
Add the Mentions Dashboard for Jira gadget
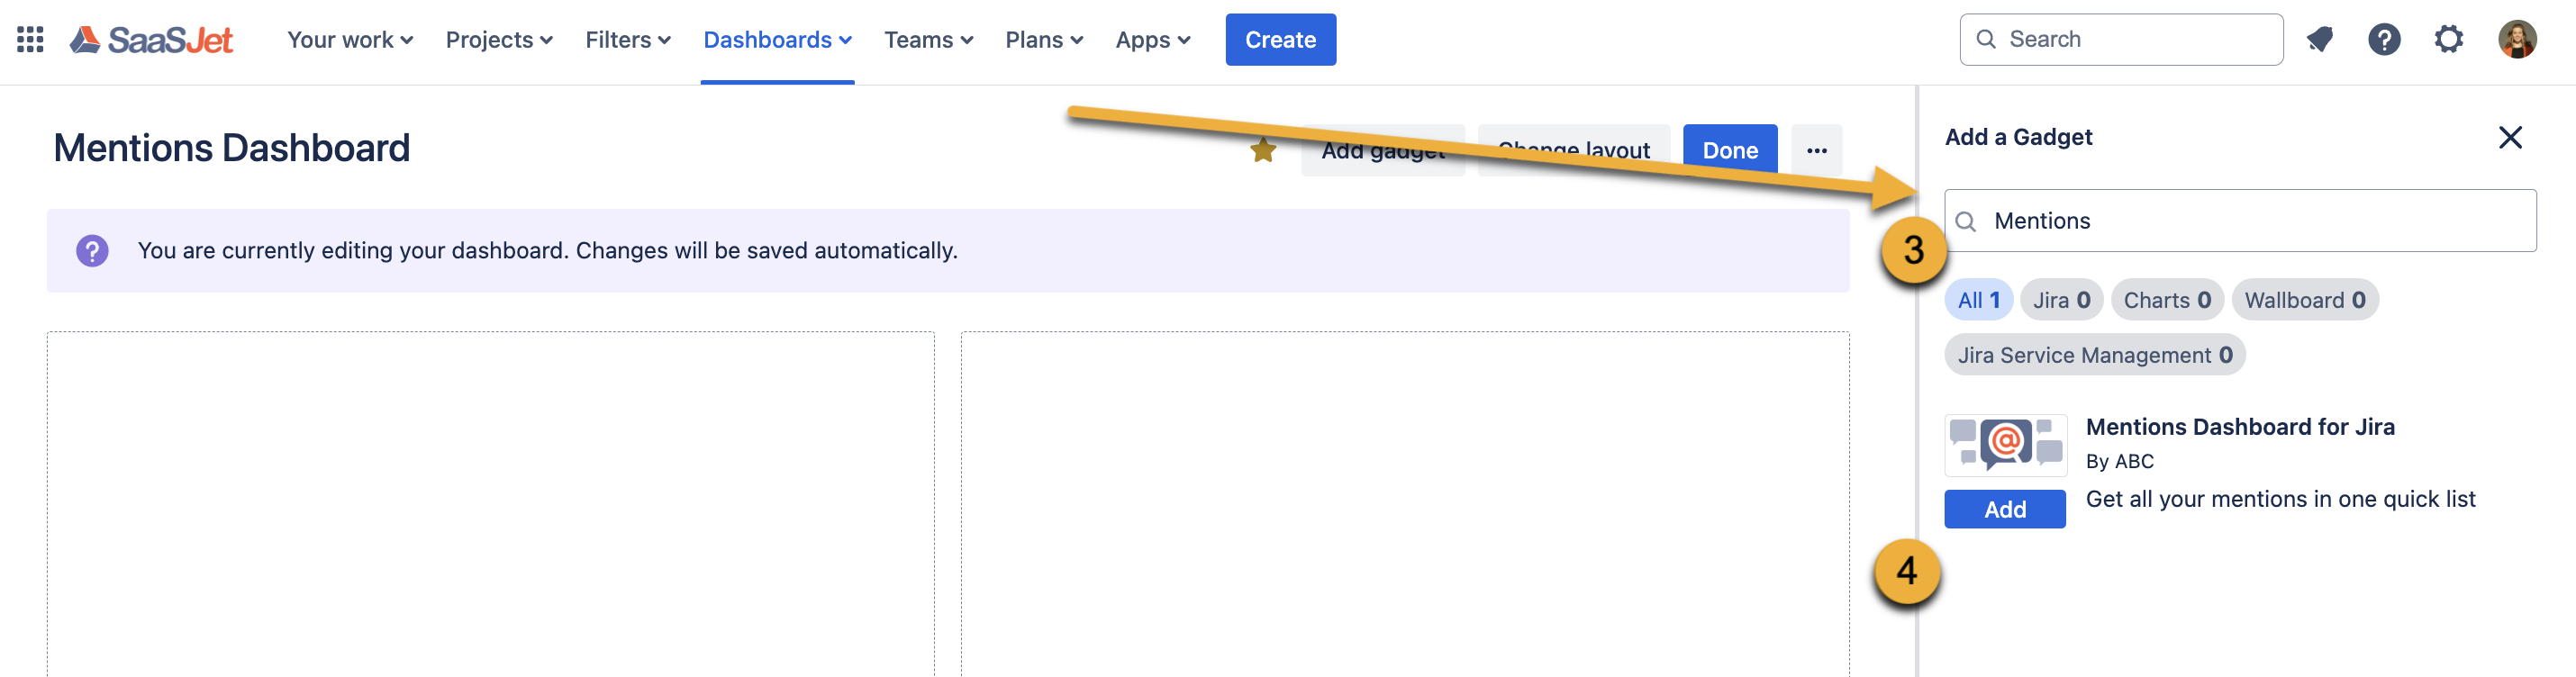(2004, 509)
